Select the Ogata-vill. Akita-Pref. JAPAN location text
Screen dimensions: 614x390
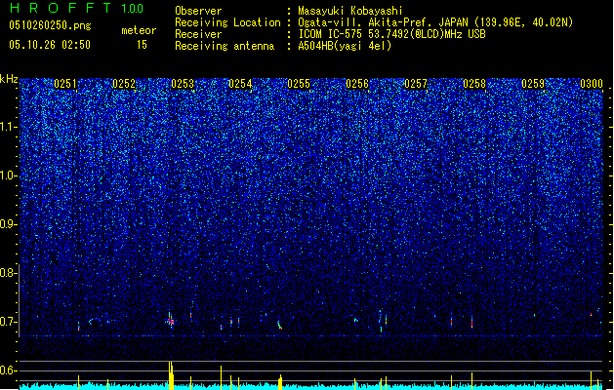pyautogui.click(x=435, y=22)
